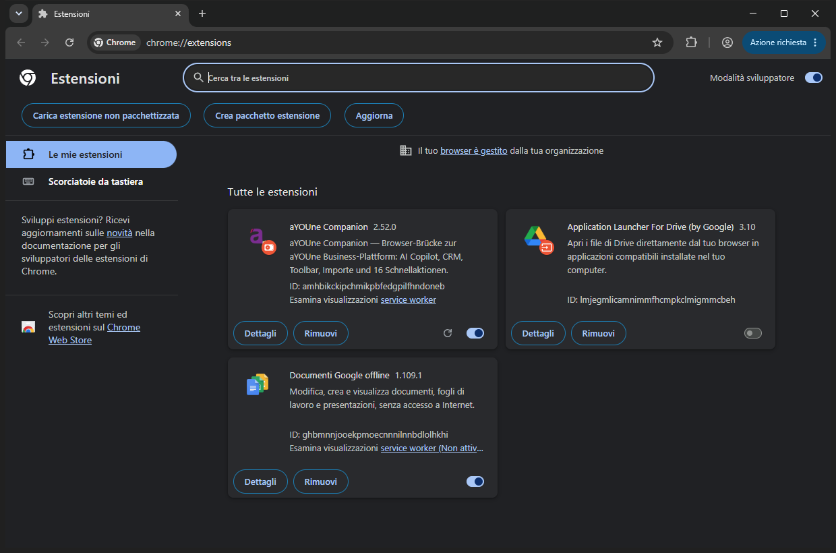This screenshot has height=553, width=836.
Task: Click the keyboard icon next to Scorciatoie
Action: click(28, 181)
